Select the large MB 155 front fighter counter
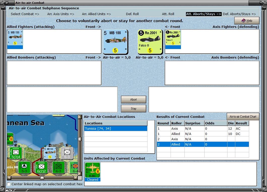 click(116, 42)
